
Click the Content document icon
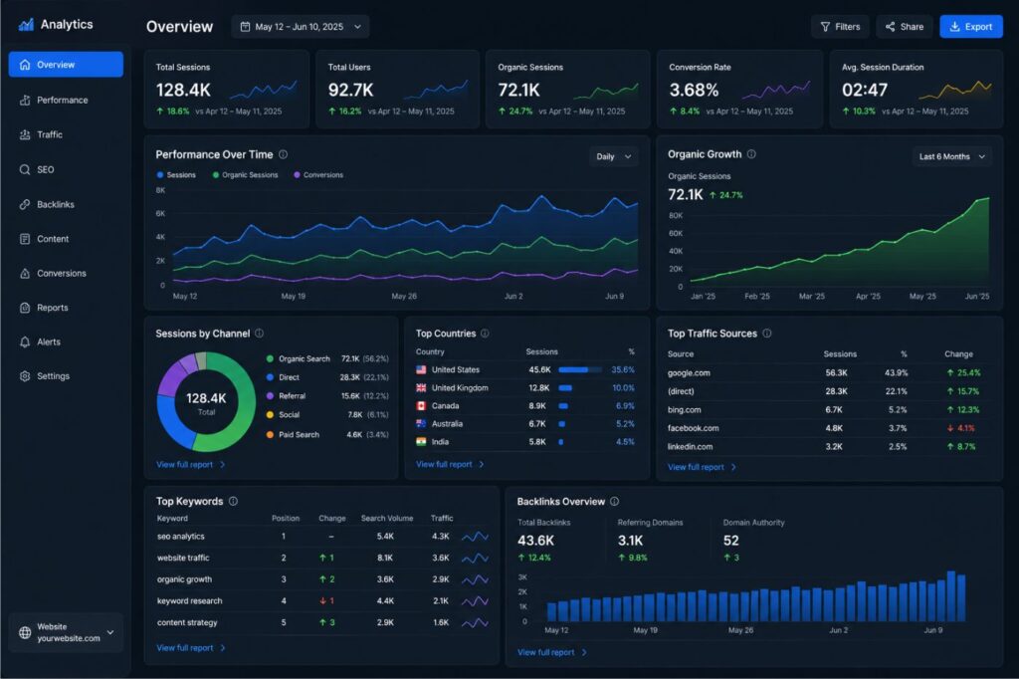pos(25,239)
